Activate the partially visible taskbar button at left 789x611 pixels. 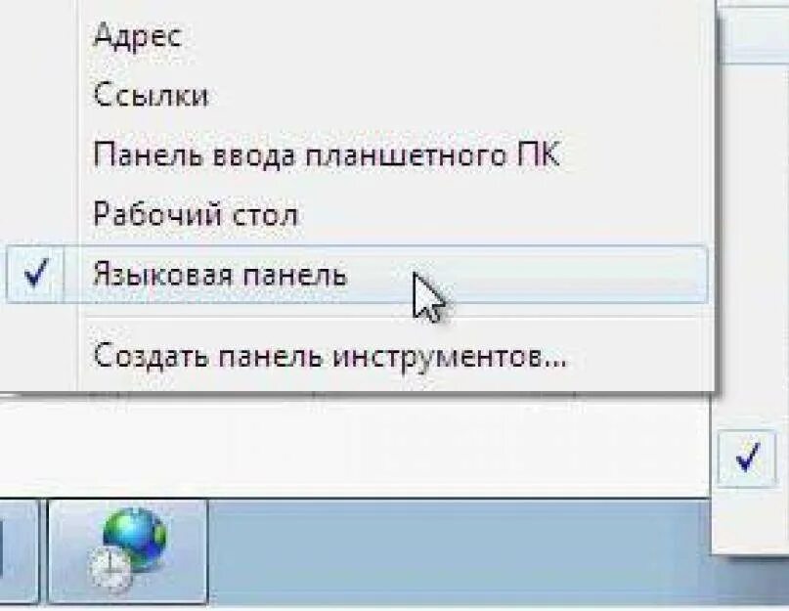pos(19,550)
